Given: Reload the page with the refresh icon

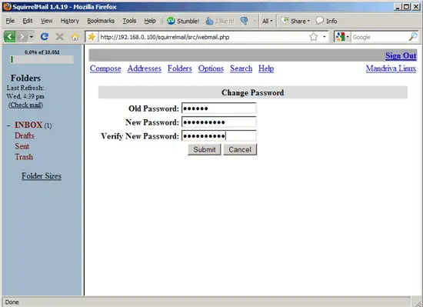Looking at the screenshot, I should 45,36.
